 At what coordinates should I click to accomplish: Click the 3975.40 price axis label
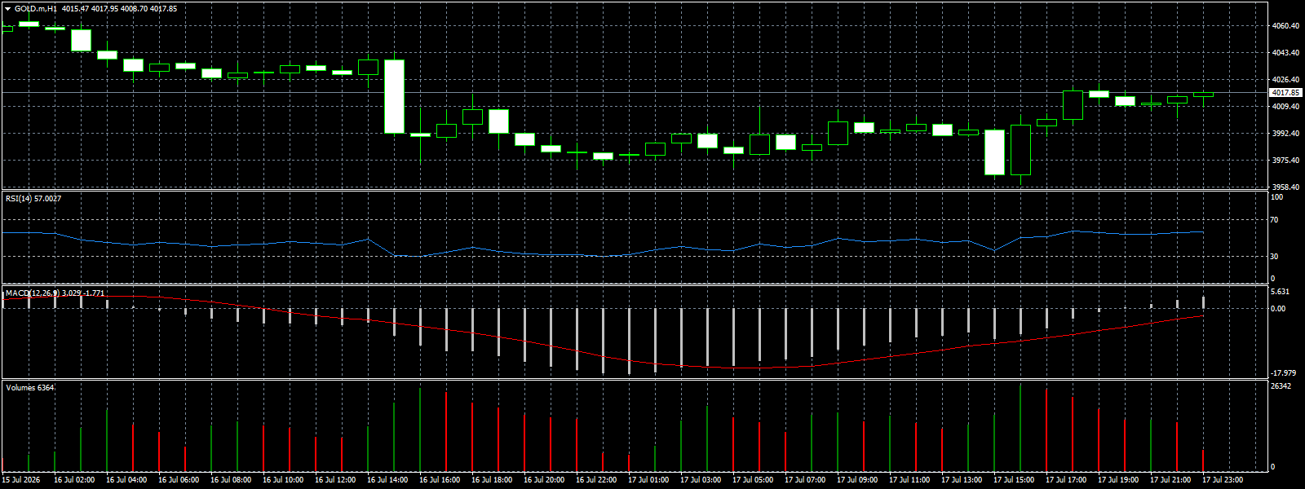click(x=1285, y=161)
